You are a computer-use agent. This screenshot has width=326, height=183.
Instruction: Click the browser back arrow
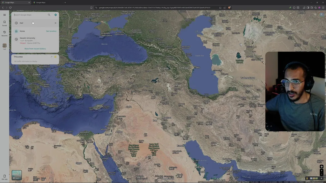point(3,8)
